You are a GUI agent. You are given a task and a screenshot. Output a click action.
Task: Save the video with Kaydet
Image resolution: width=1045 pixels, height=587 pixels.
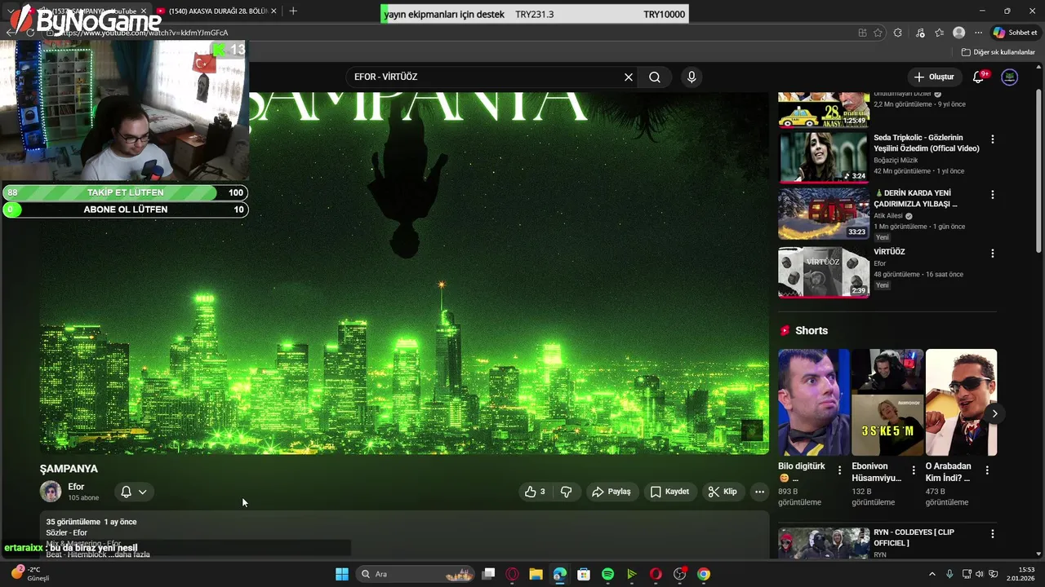670,492
